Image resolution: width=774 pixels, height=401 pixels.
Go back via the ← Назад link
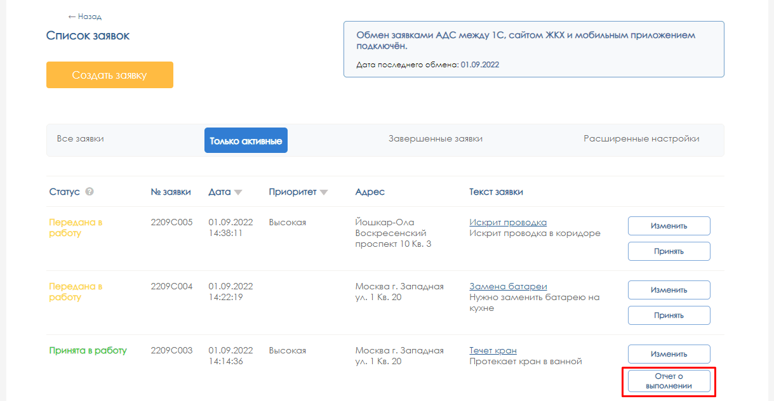click(85, 16)
